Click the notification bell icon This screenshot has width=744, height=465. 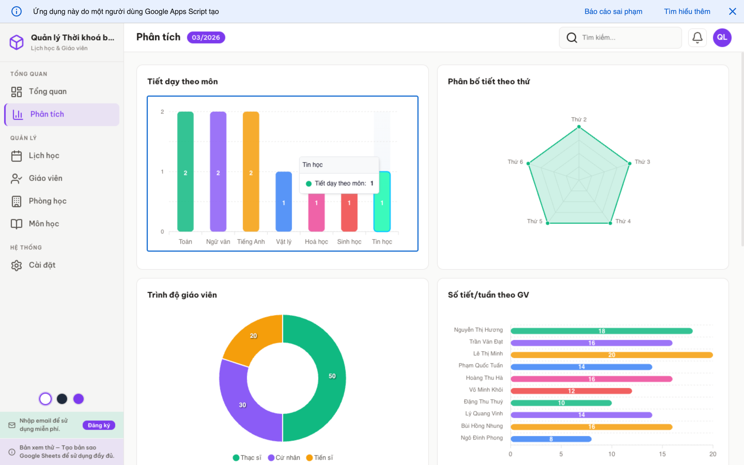(697, 37)
